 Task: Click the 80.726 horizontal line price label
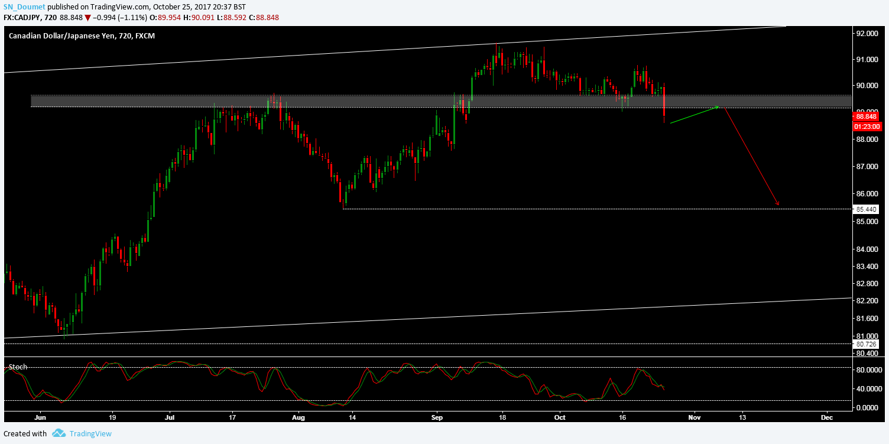[x=866, y=343]
